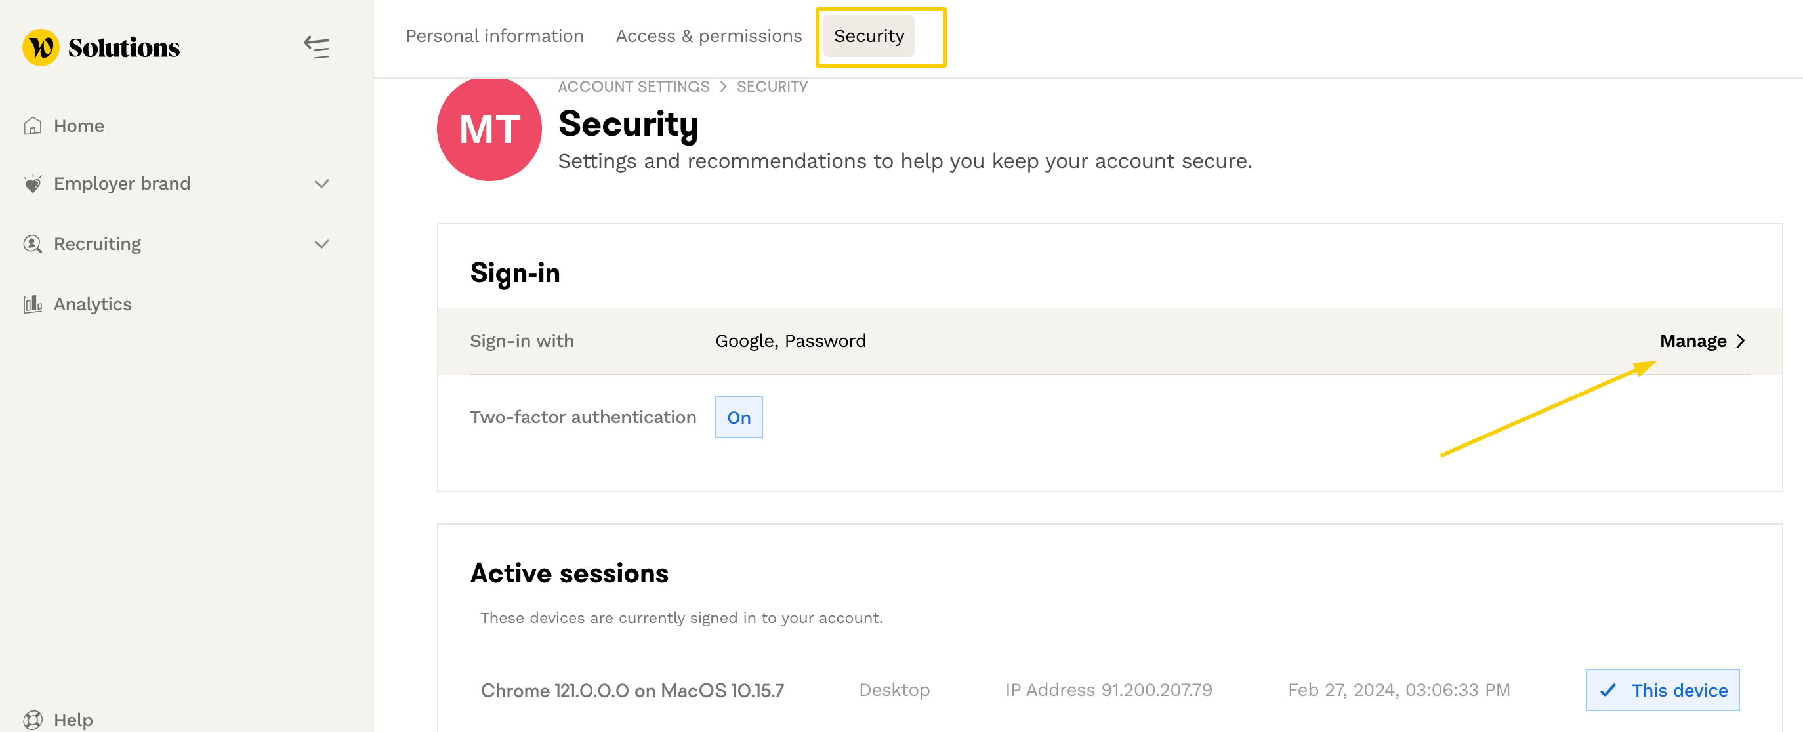Click the Help lifebuoy icon
The height and width of the screenshot is (732, 1803).
click(32, 720)
